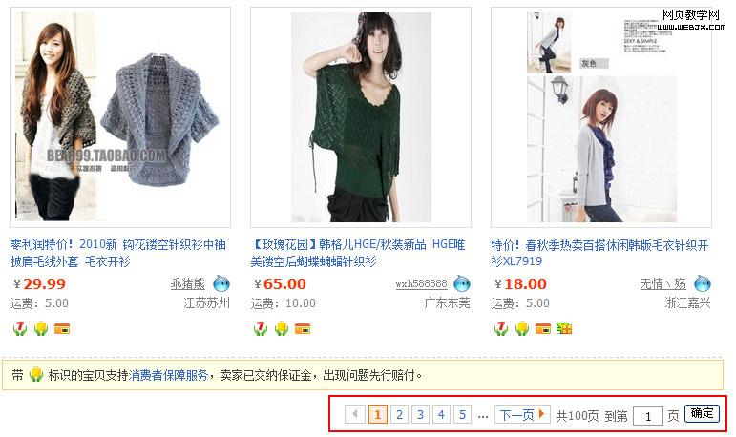Open Wangwang chat for seller wxh588888
This screenshot has height=437, width=736.
click(x=462, y=284)
